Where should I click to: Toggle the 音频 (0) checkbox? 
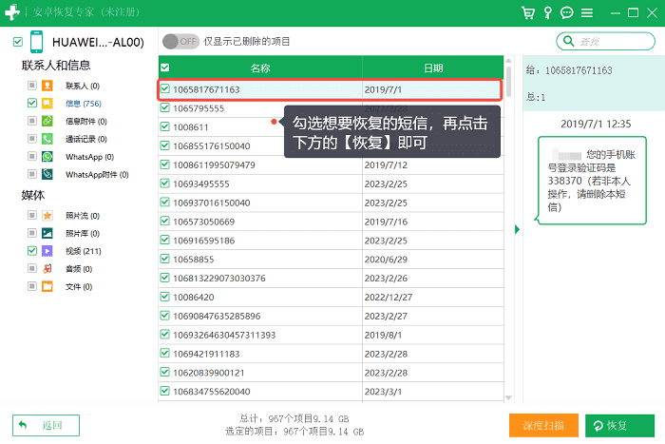(31, 268)
